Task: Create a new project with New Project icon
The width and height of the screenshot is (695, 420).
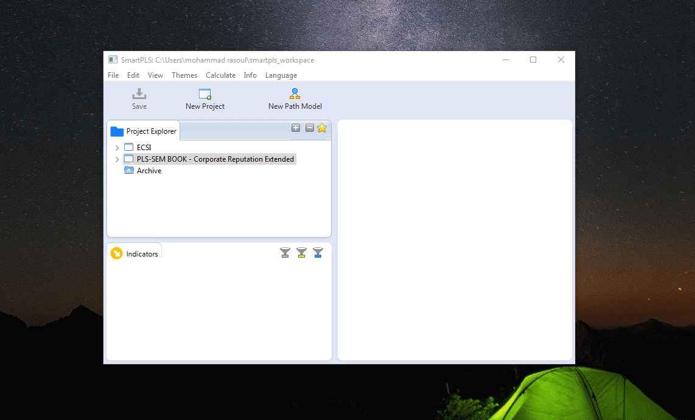Action: (x=205, y=94)
